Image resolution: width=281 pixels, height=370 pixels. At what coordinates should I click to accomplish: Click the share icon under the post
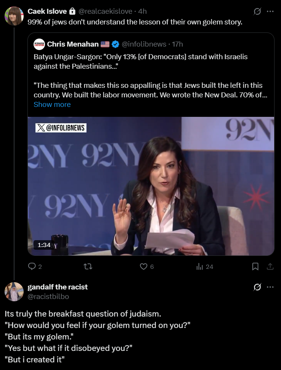pos(270,267)
